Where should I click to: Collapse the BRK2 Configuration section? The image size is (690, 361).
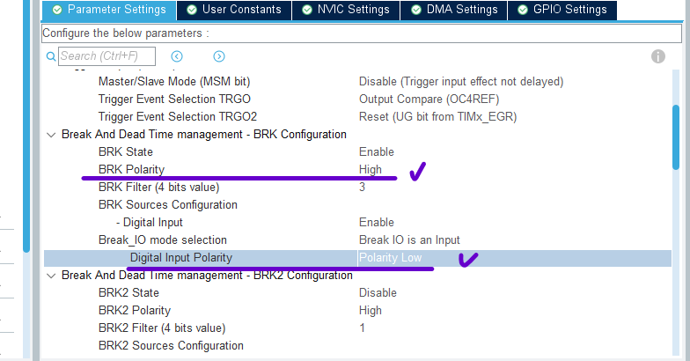pos(49,276)
